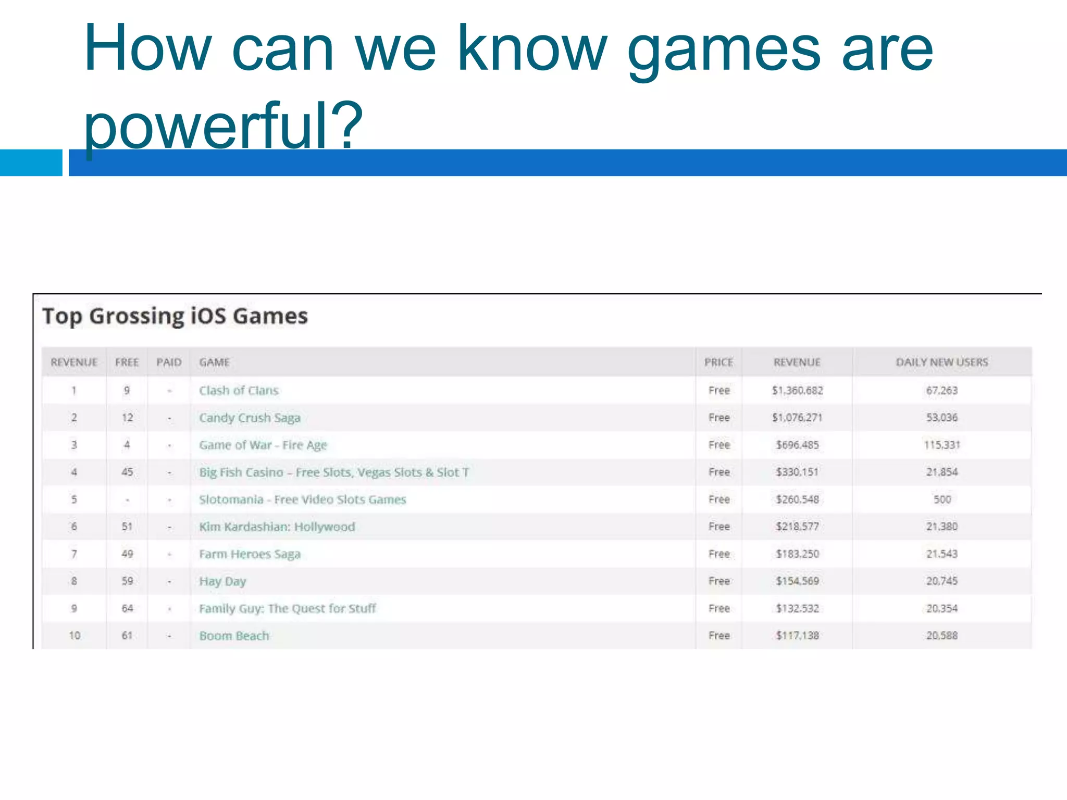Open the Big Fish Casino game link

pyautogui.click(x=334, y=472)
